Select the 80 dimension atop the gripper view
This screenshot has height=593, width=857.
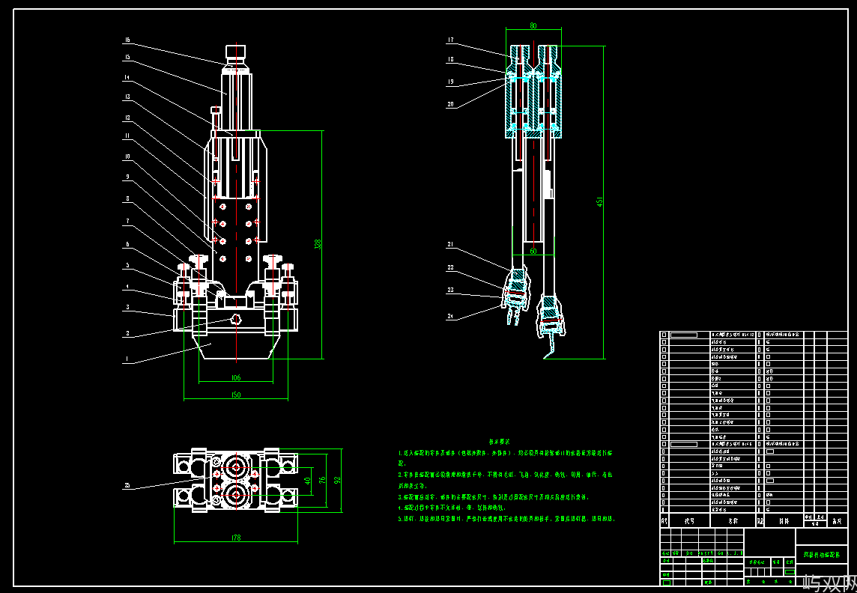tap(533, 25)
